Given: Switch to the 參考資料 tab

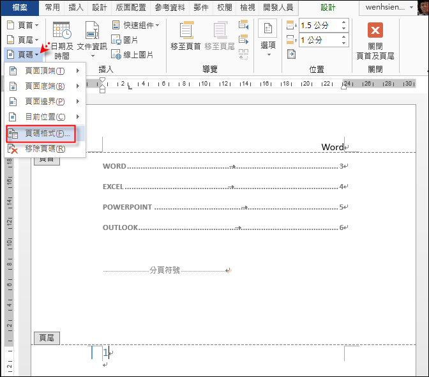Looking at the screenshot, I should pos(170,8).
